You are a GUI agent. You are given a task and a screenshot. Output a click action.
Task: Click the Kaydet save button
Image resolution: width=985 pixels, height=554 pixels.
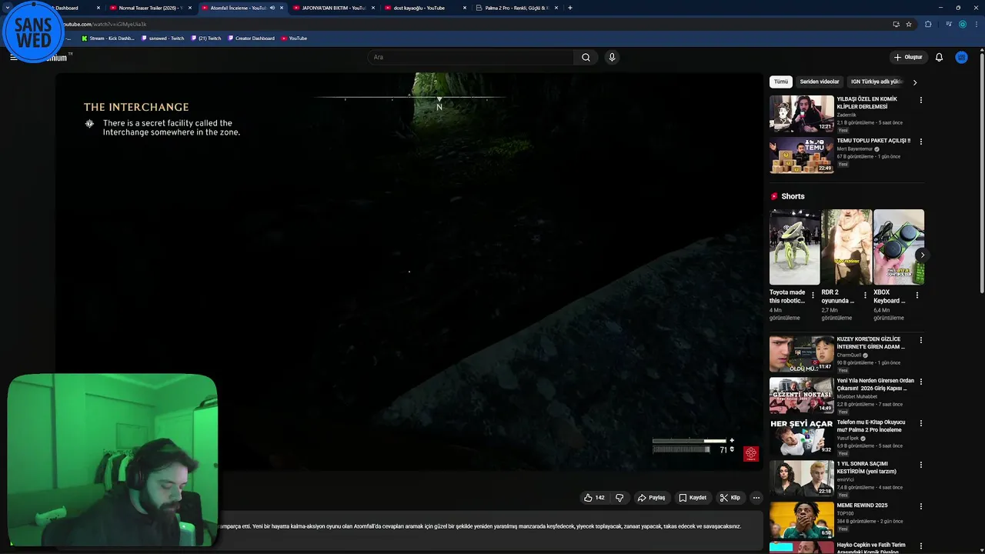(693, 498)
